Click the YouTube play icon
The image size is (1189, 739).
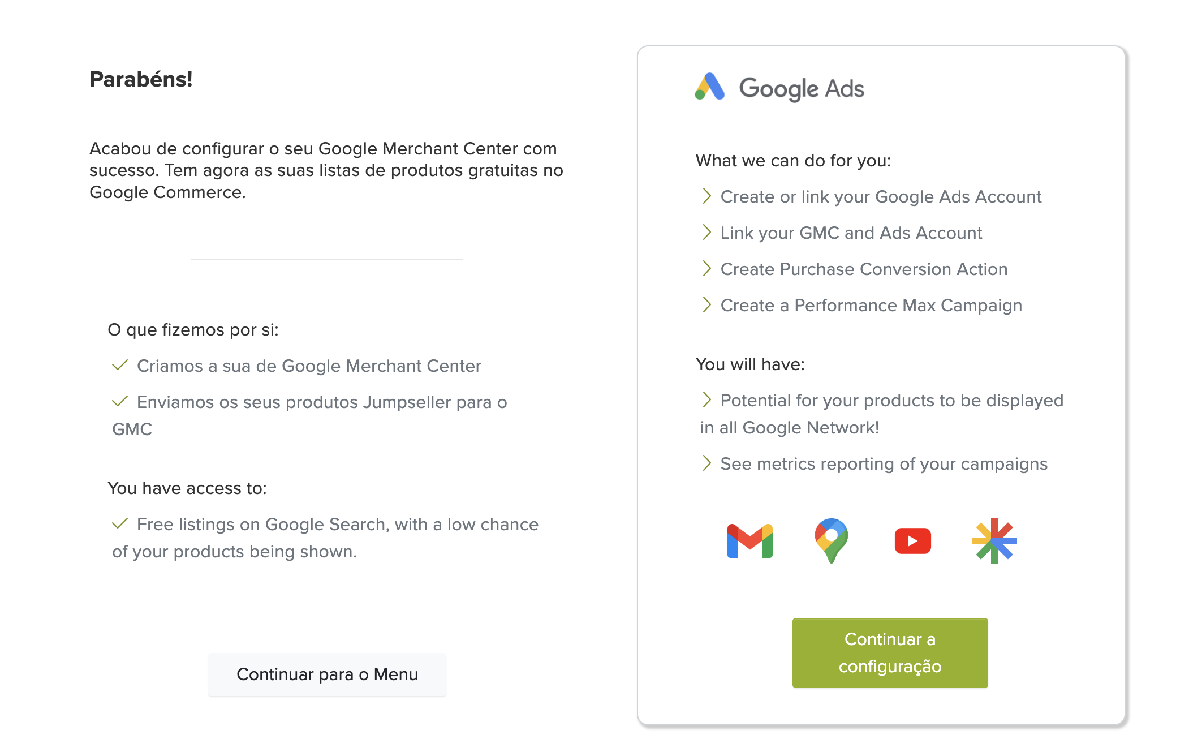(x=912, y=541)
